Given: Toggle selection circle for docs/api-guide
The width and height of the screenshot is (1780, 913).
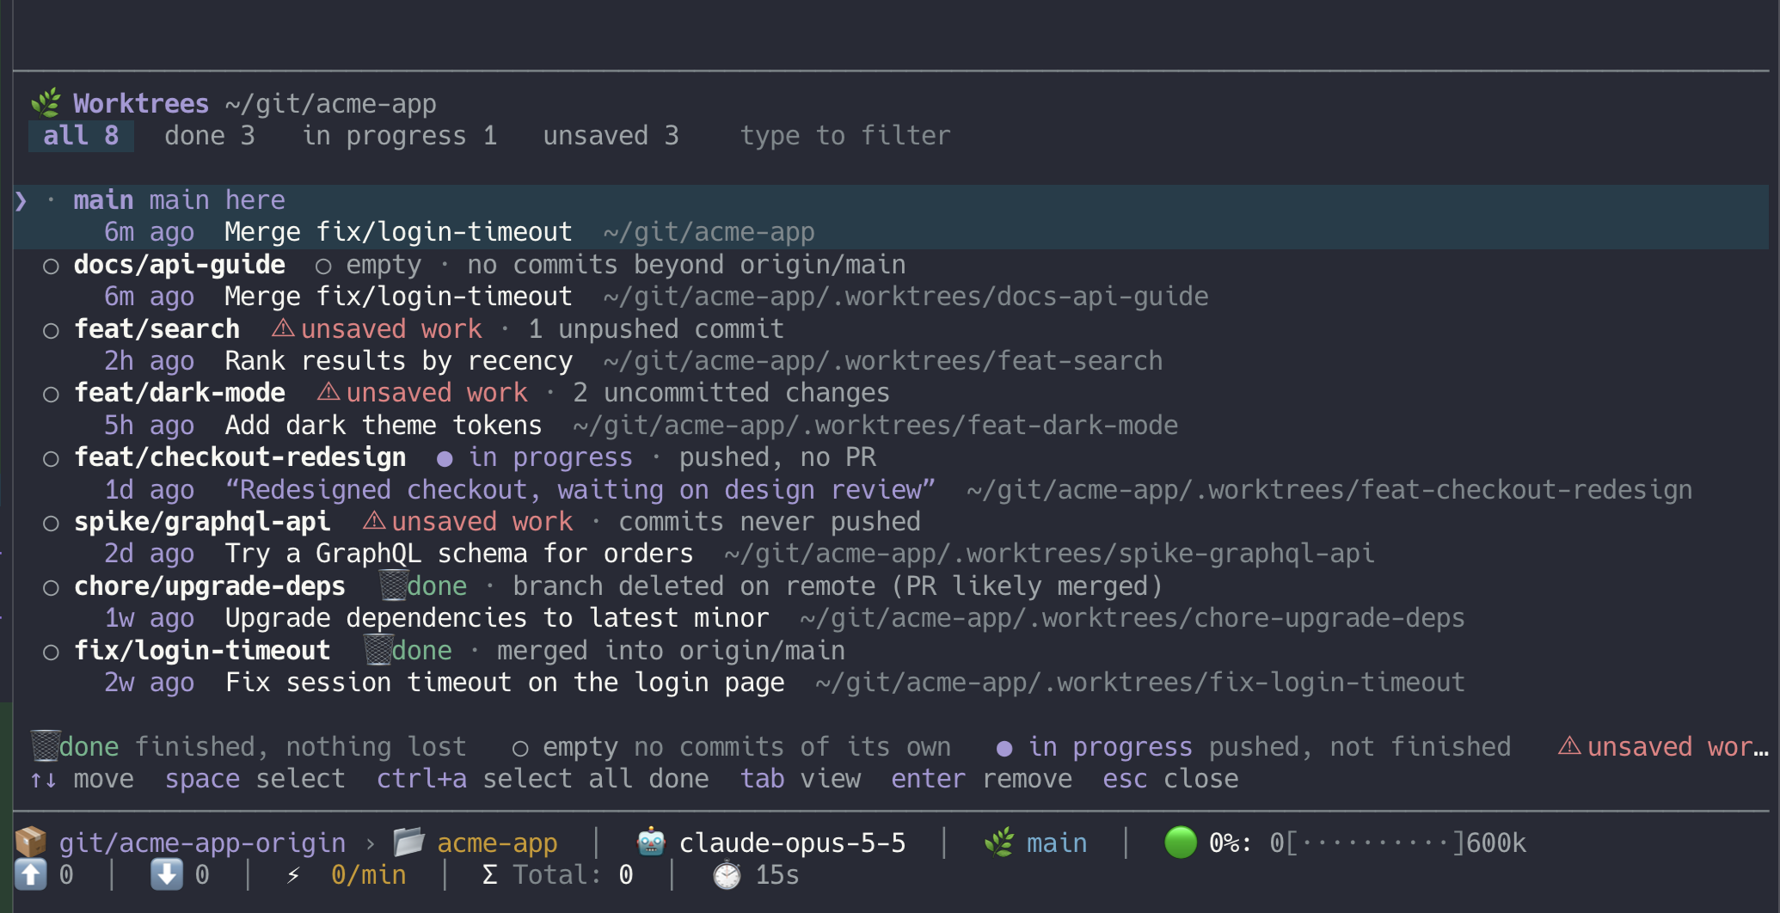Looking at the screenshot, I should pyautogui.click(x=51, y=266).
